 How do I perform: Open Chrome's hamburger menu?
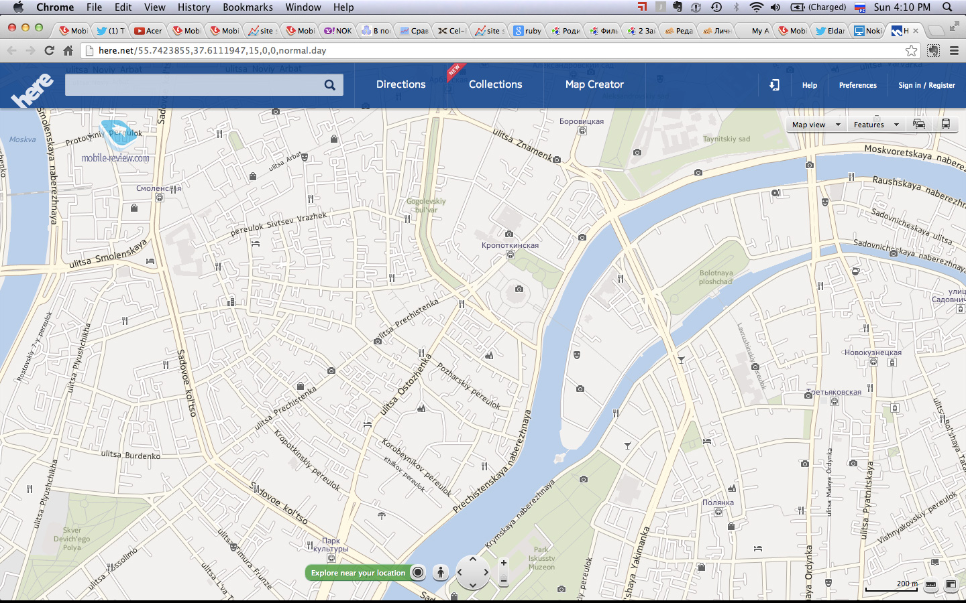click(x=954, y=50)
